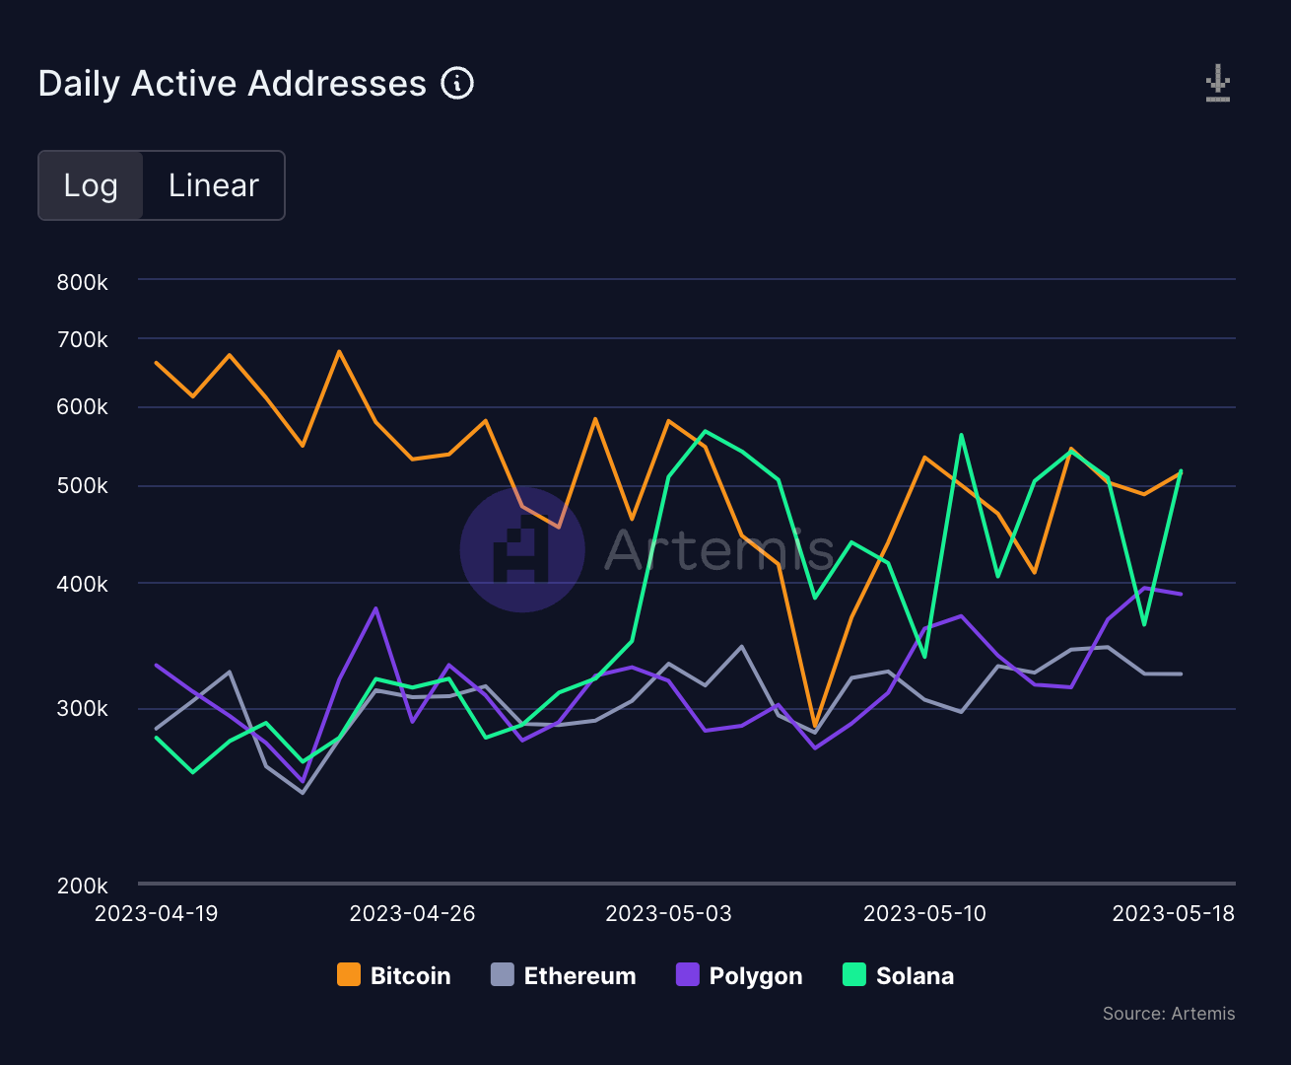Click the 2023-05-18 date label

click(x=1174, y=913)
